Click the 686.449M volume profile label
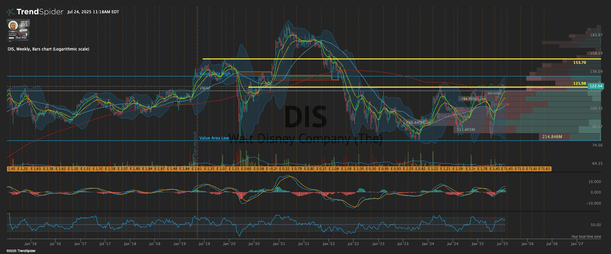611x254 pixels. click(416, 123)
